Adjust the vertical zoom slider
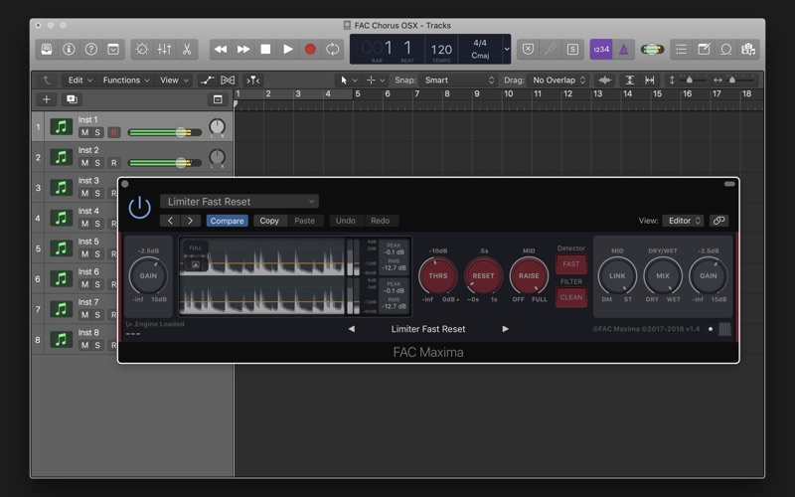 tap(689, 81)
